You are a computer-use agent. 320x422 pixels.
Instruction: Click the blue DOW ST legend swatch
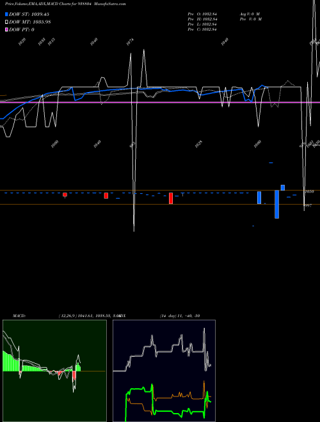click(6, 14)
